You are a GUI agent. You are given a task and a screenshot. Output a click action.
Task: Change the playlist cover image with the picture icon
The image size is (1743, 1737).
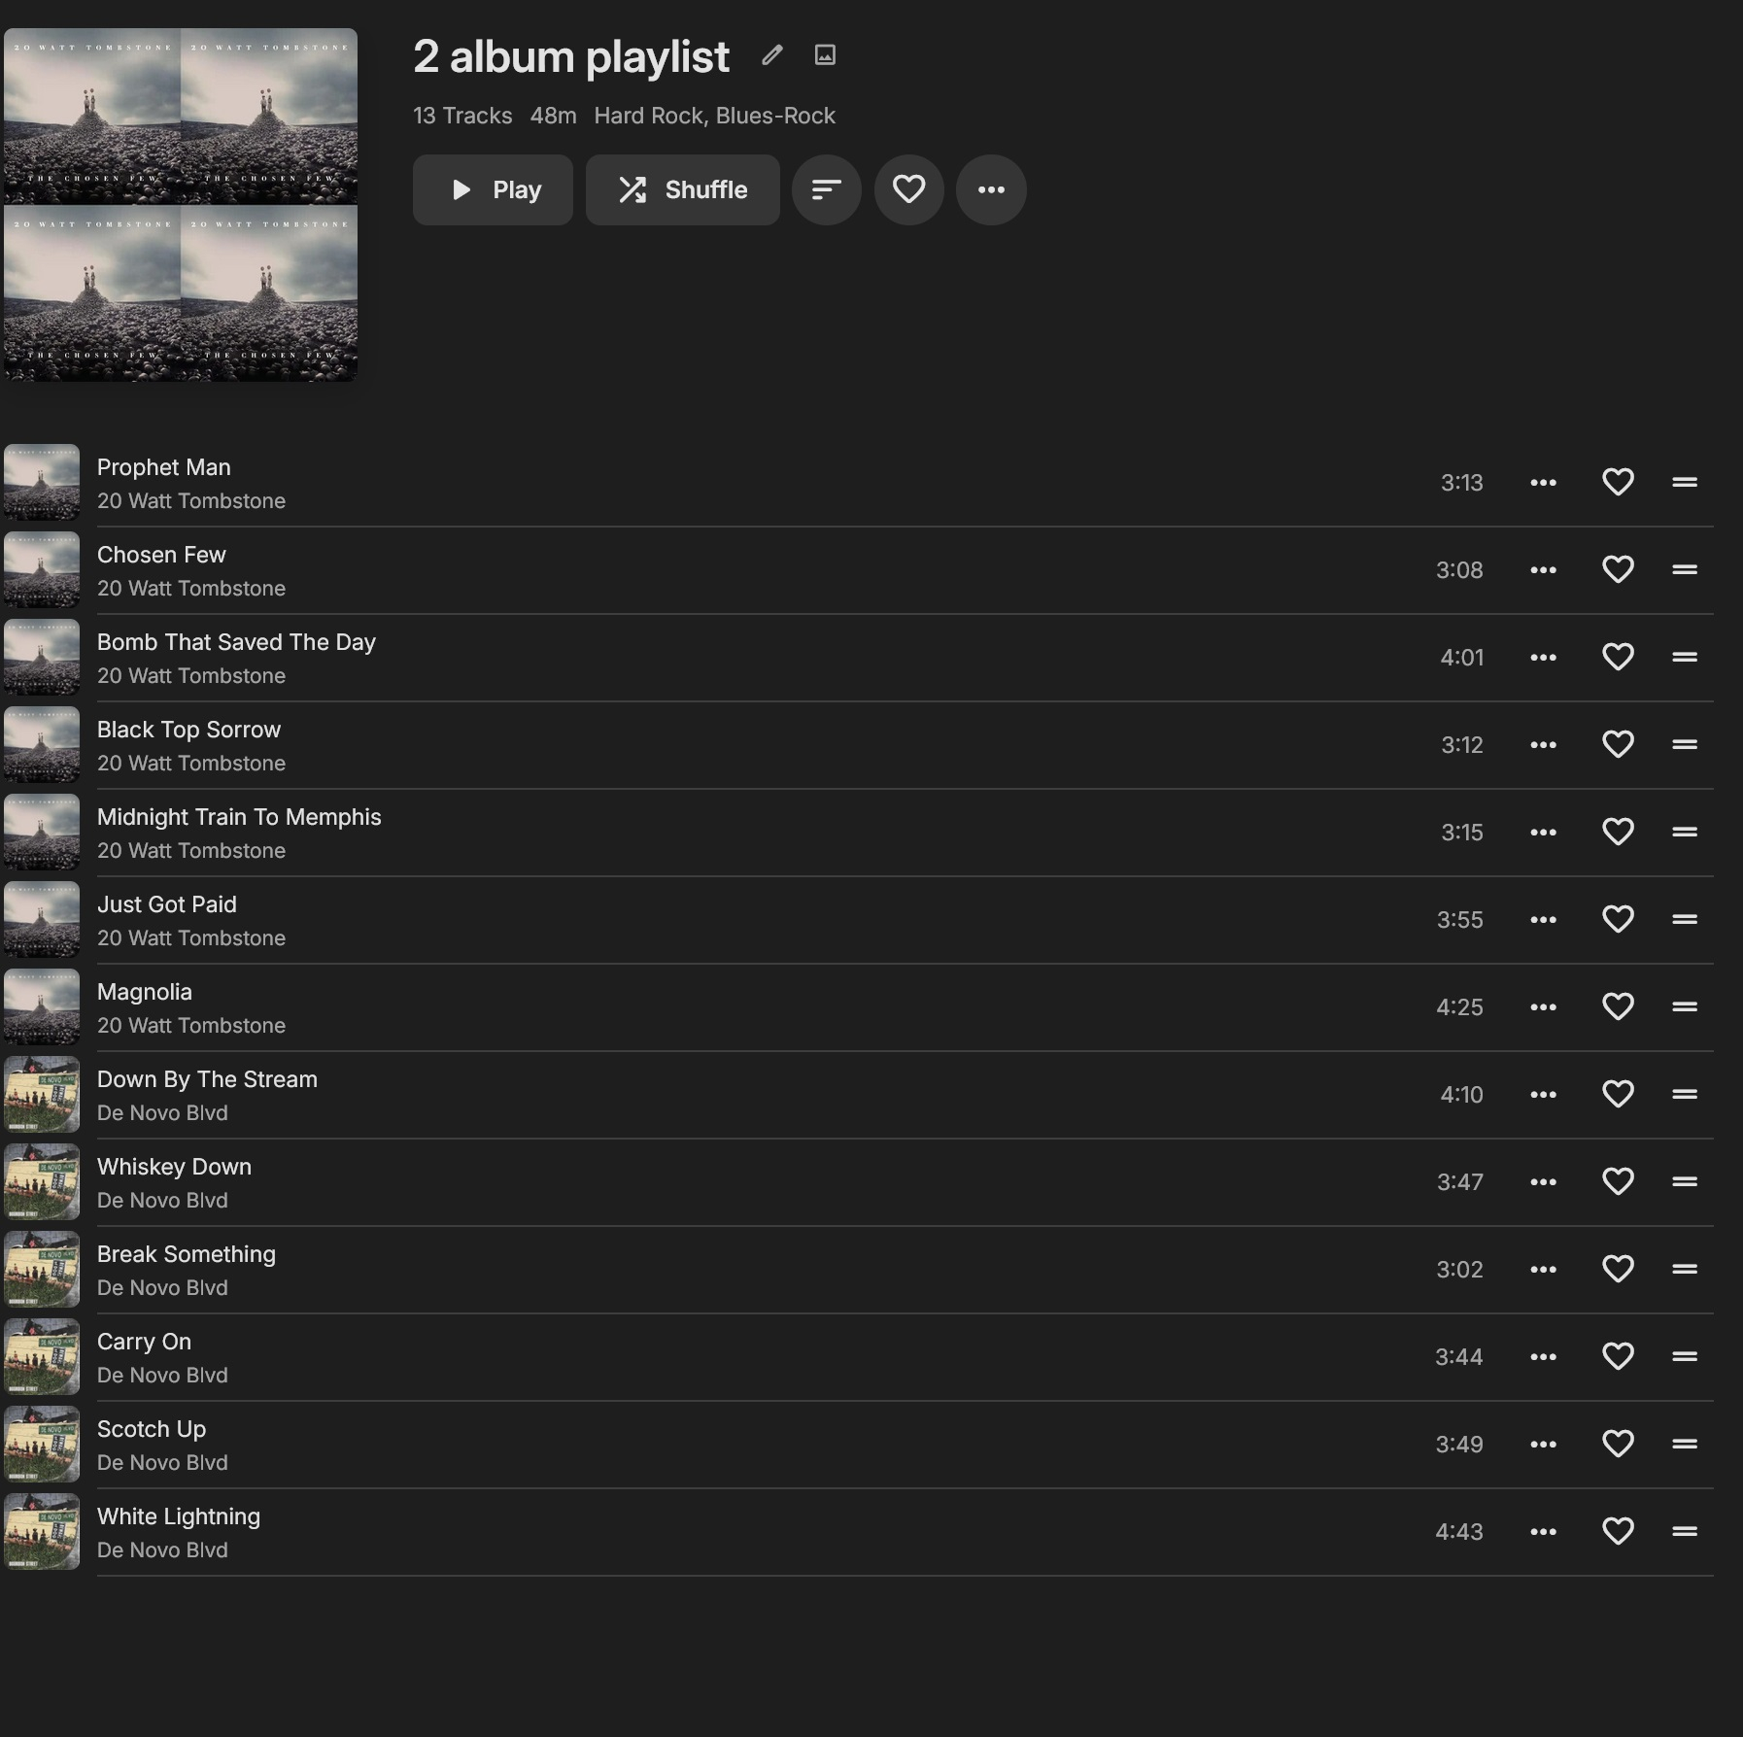[825, 55]
